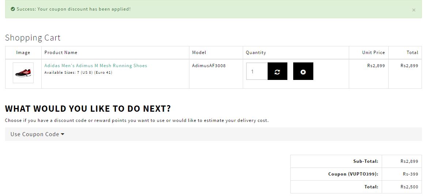The width and height of the screenshot is (423, 196).
Task: Click the Available Sizes text under the product
Action: [78, 72]
